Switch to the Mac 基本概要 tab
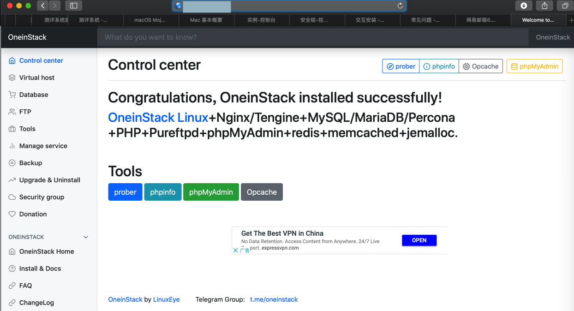Viewport: 574px width, 311px height. pos(206,20)
